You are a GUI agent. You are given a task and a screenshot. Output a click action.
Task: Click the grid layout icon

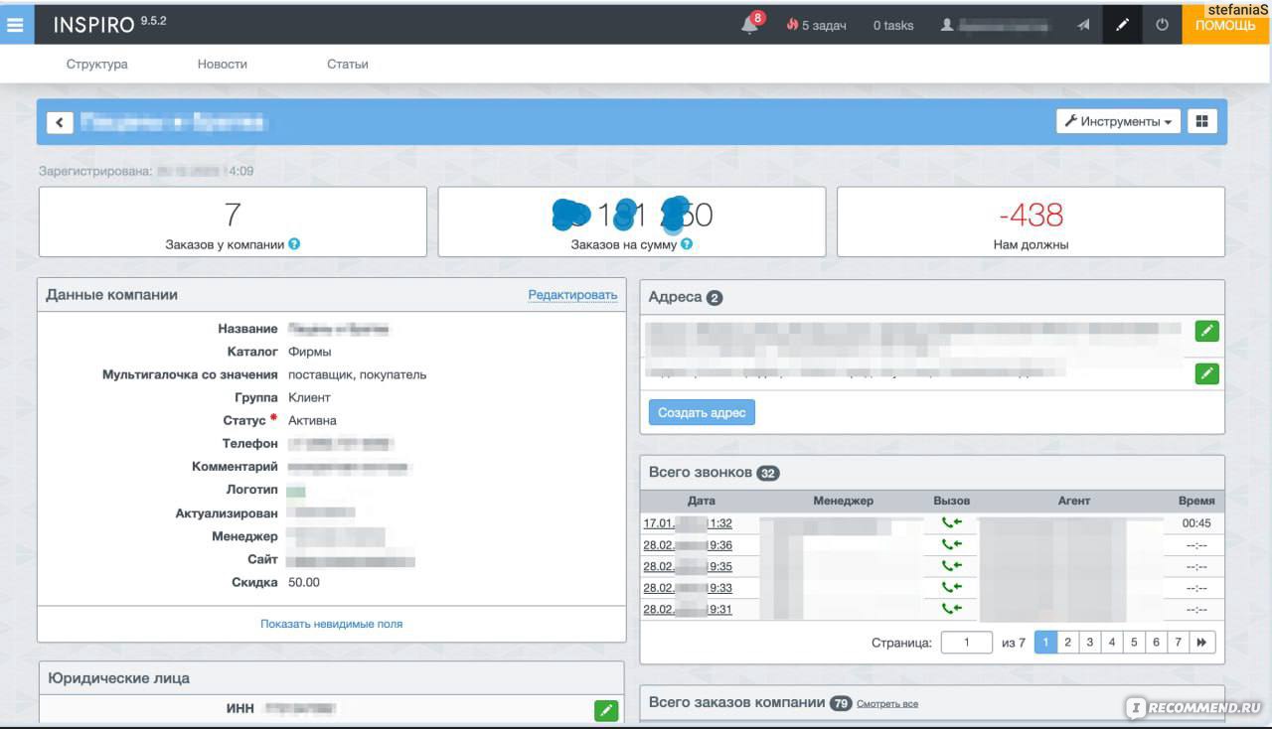(x=1202, y=121)
